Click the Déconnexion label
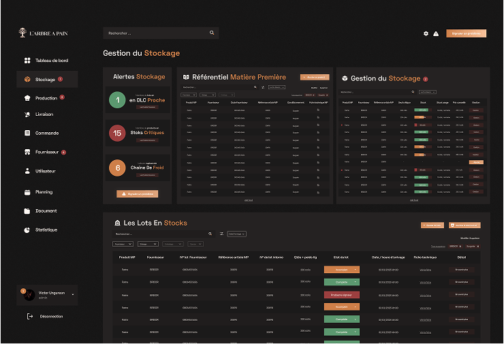This screenshot has height=344, width=504. point(52,316)
